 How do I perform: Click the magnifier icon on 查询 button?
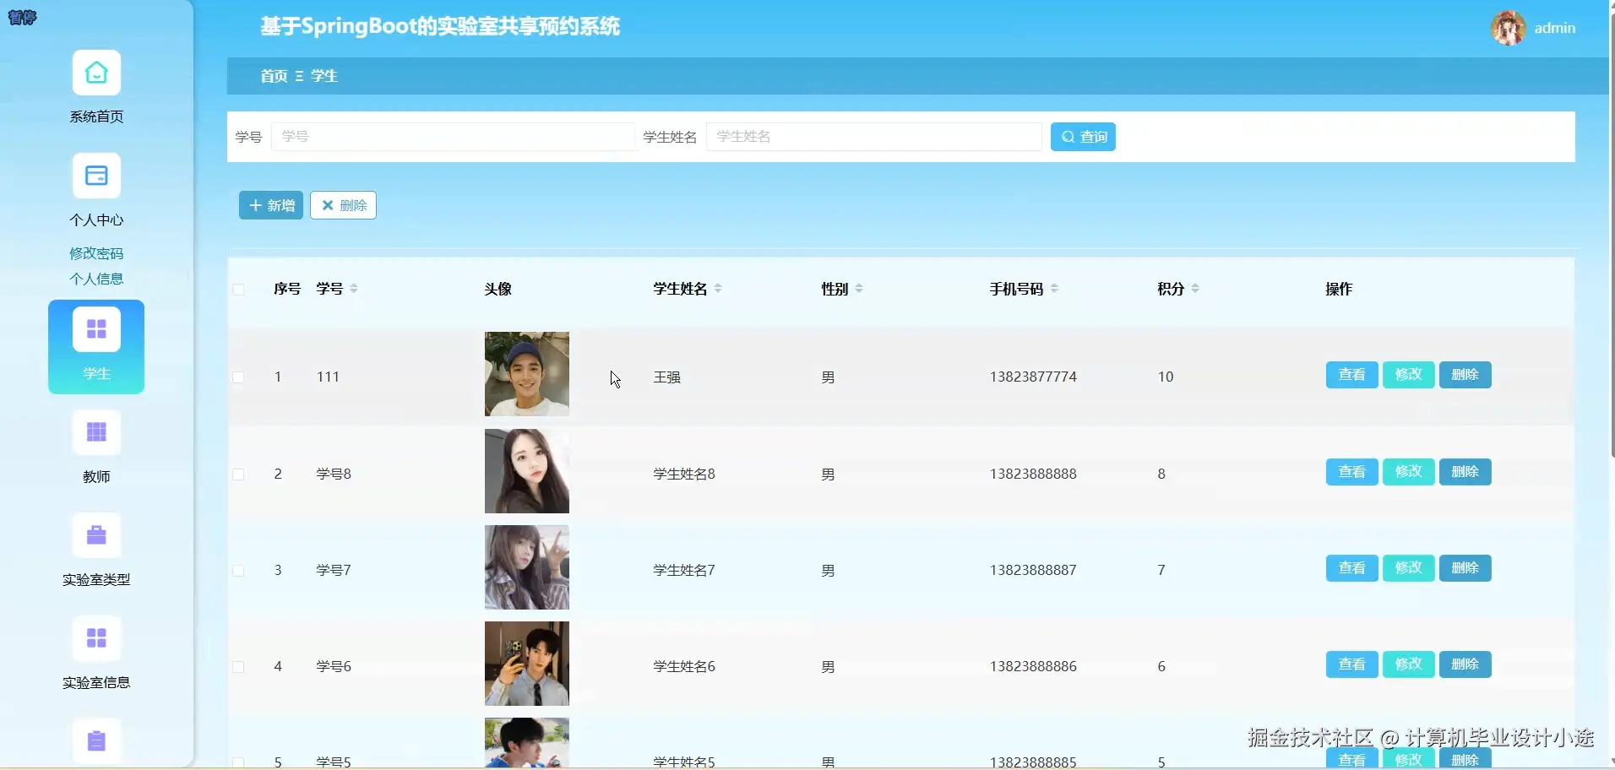[1068, 136]
